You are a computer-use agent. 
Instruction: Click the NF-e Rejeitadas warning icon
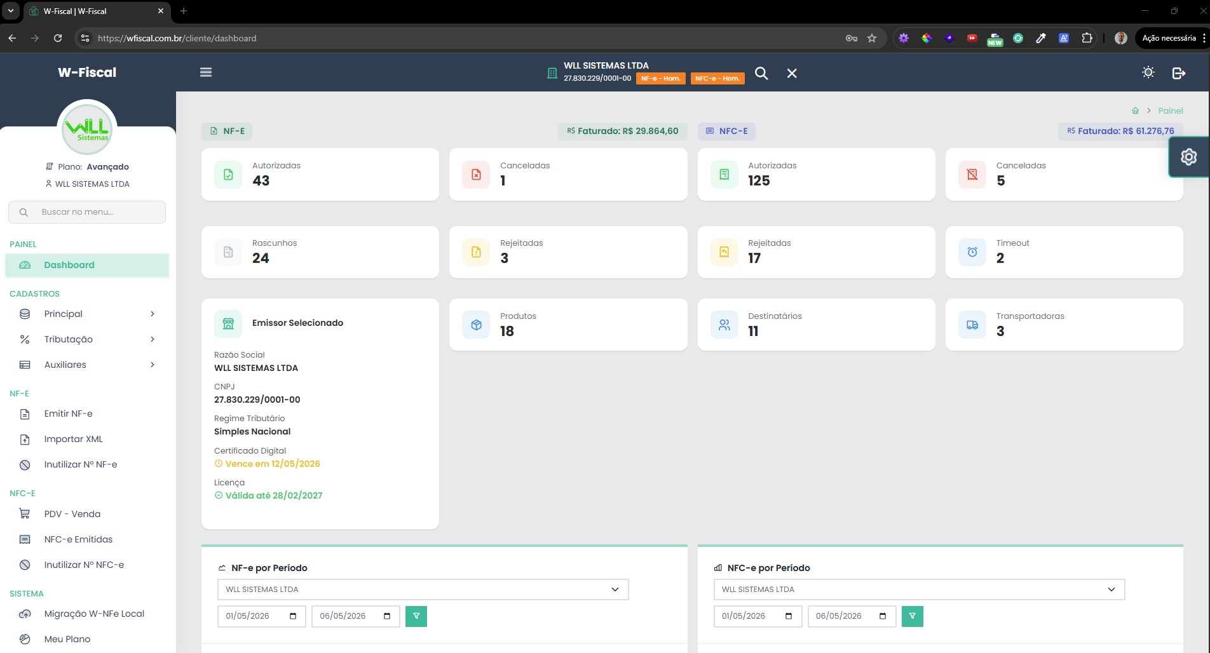click(x=476, y=252)
